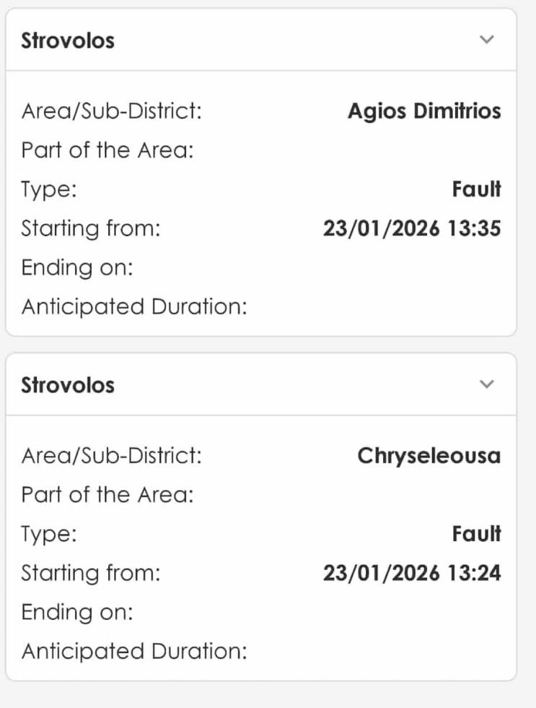Click the Fault type in Chryseleousa card

(x=476, y=534)
